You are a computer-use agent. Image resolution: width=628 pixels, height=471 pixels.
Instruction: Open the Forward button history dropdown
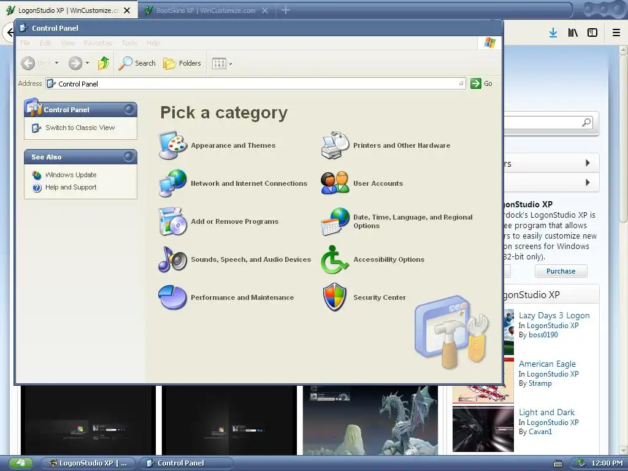pyautogui.click(x=87, y=63)
